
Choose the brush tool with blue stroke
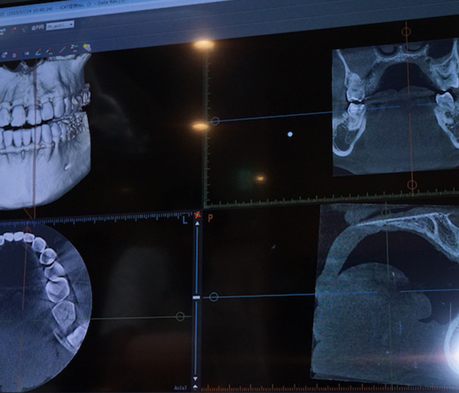[x=38, y=52]
